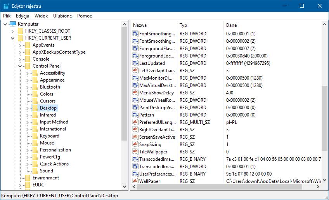Image resolution: width=329 pixels, height=200 pixels.
Task: Click the 0x00030d40 (200000) data cell
Action: coord(247,56)
